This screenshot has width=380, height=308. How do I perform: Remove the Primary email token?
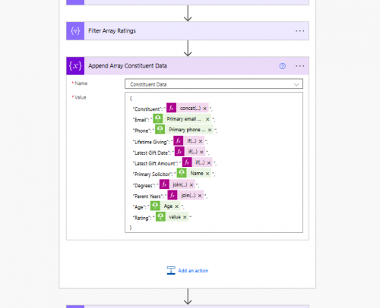[207, 119]
